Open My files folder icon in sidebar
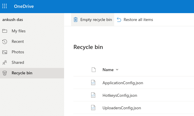 5,31
